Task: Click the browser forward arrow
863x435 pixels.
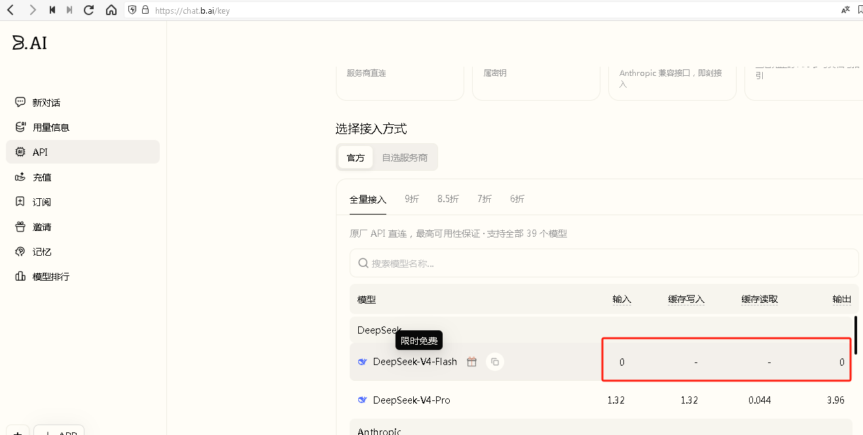Action: click(x=33, y=10)
